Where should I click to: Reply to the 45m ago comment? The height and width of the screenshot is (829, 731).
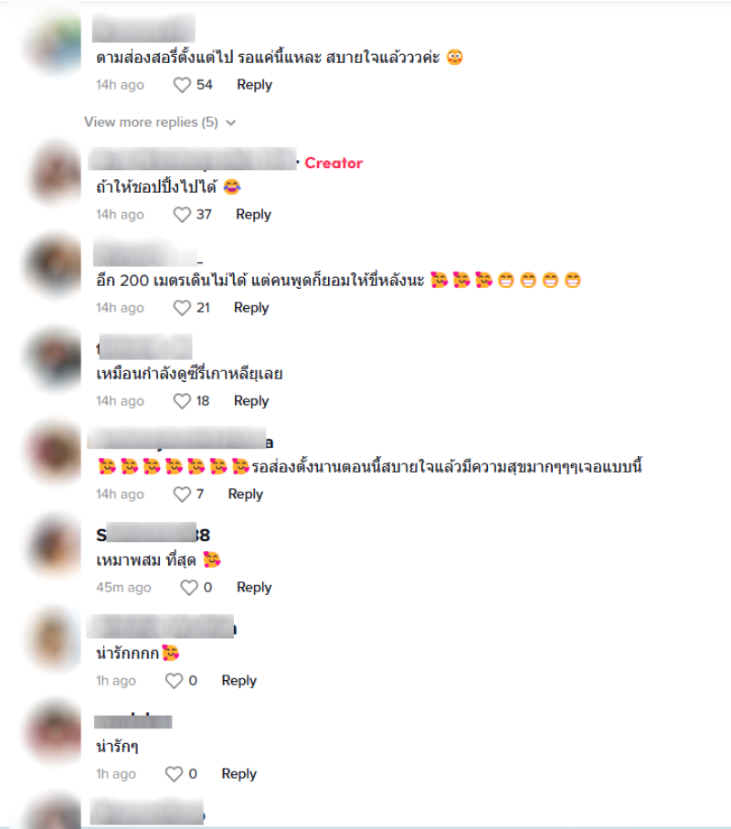coord(254,588)
